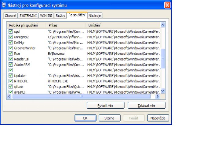Close the system configuration window

[167, 5]
